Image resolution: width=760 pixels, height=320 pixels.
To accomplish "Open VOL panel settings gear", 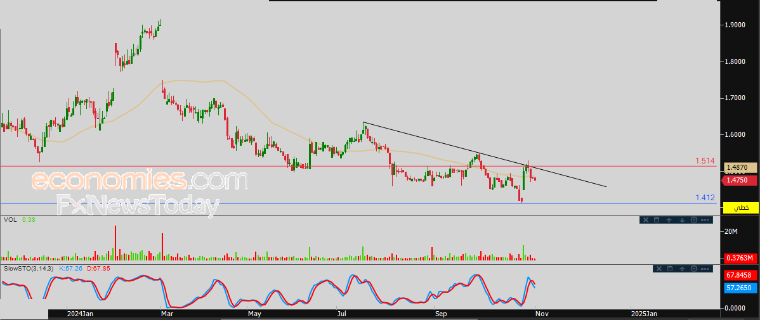I will tap(694, 220).
